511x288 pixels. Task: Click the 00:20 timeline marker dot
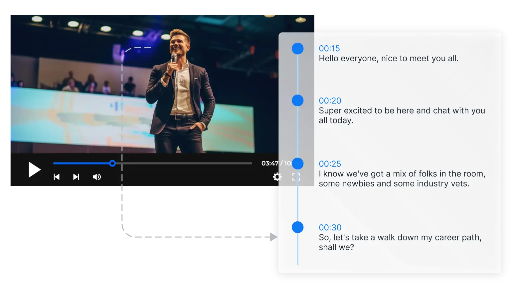coord(298,101)
